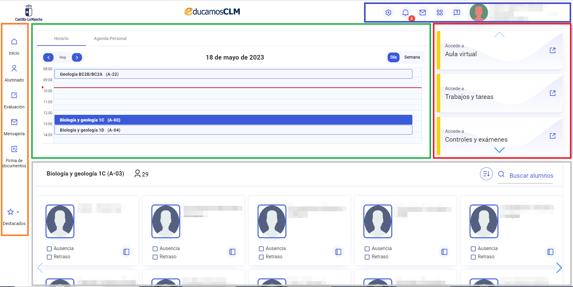This screenshot has width=573, height=287.
Task: Go to next day in schedule
Action: pos(77,57)
